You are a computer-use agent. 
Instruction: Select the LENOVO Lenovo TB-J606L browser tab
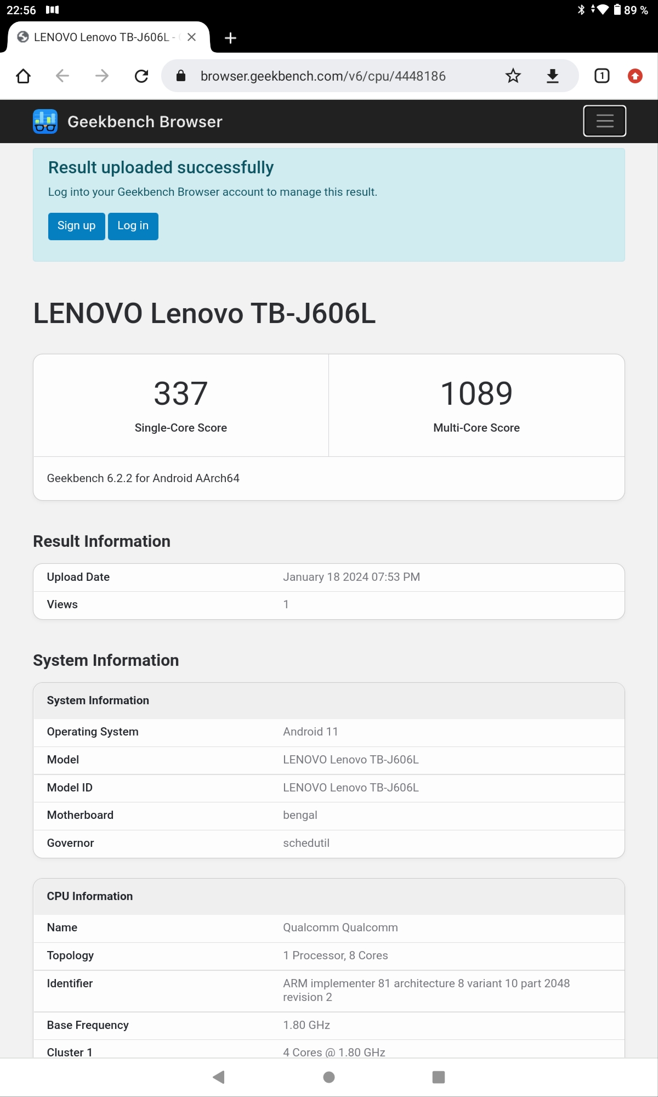(x=108, y=37)
